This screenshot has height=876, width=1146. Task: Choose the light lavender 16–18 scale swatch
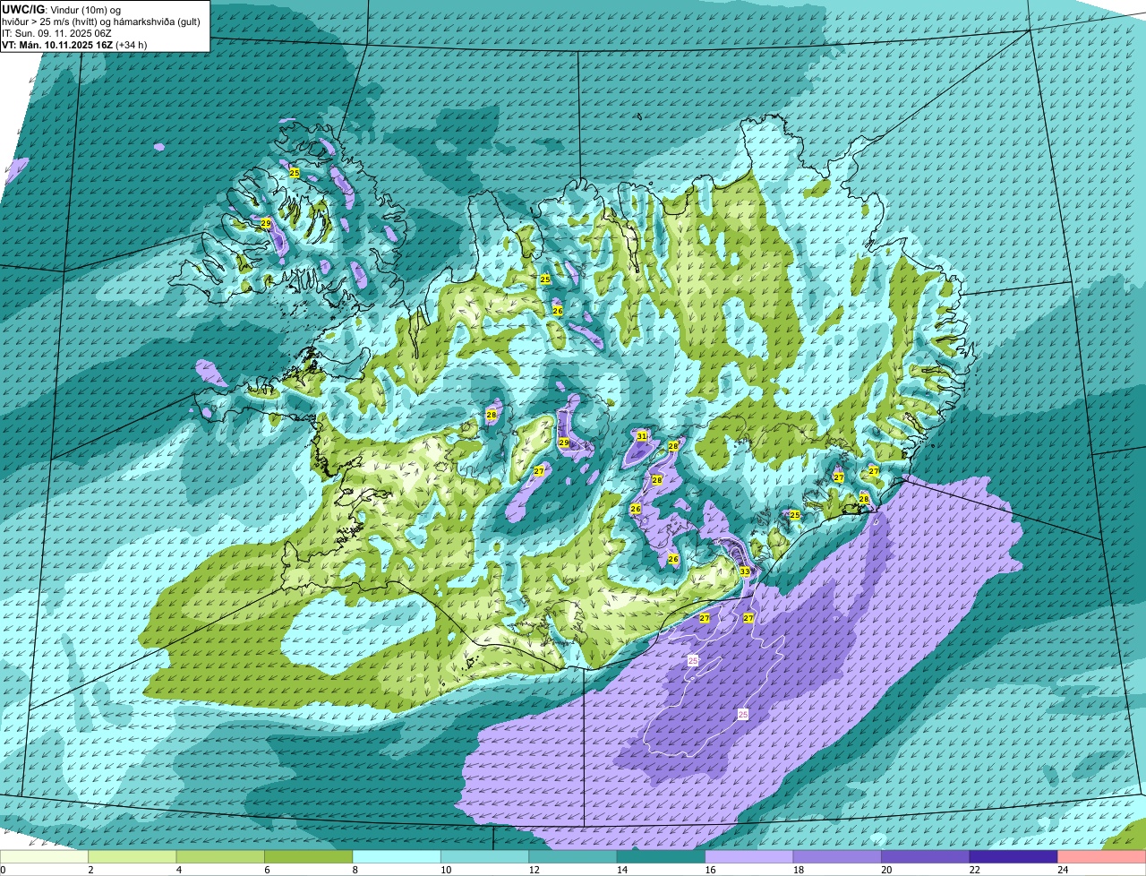[x=749, y=856]
